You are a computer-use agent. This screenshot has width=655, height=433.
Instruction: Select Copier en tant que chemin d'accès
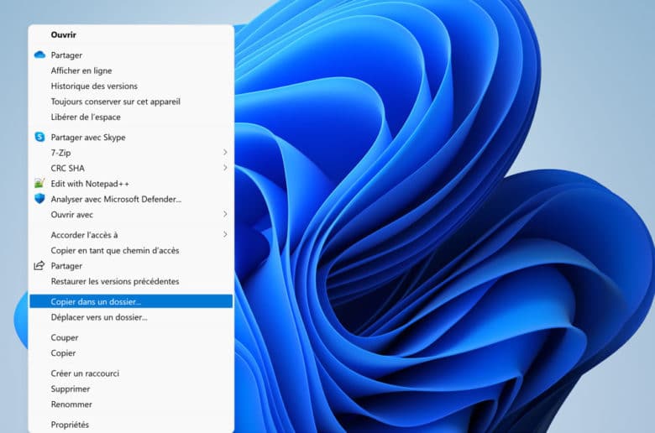tap(114, 250)
